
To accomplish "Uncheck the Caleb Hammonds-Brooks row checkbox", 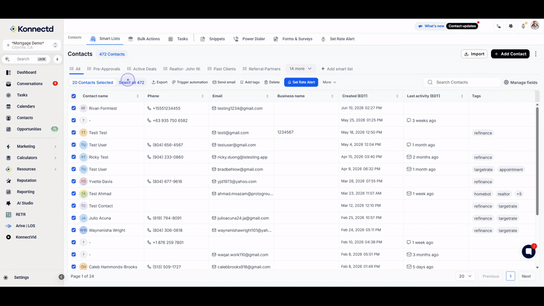I will 73,267.
